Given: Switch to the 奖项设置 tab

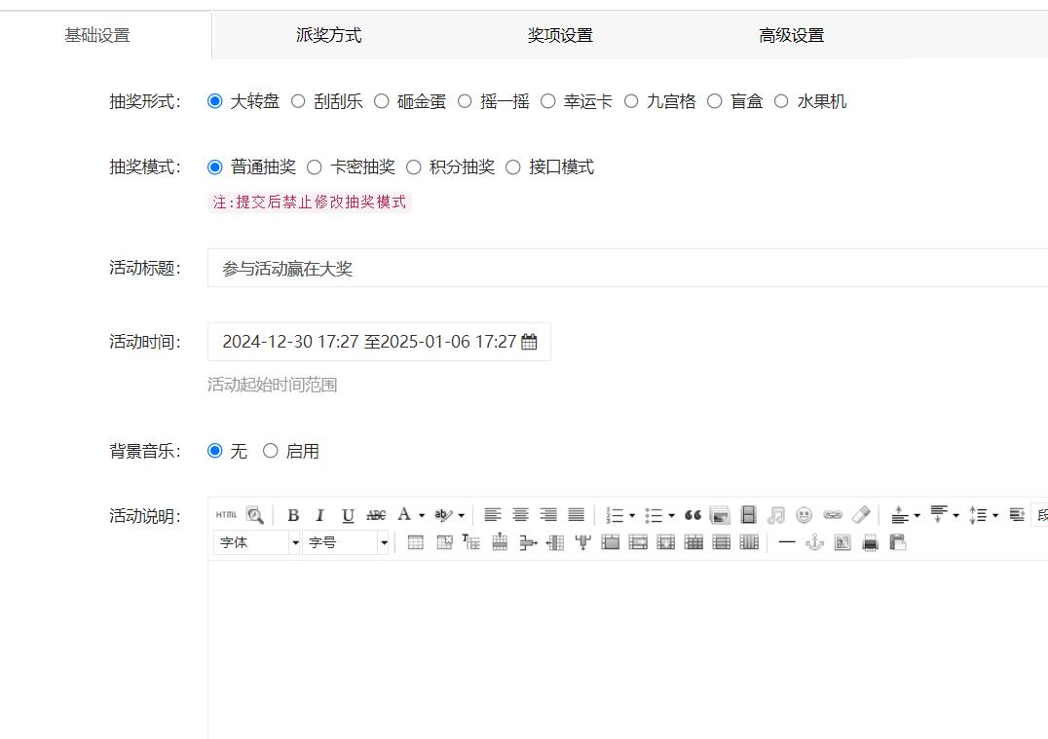Looking at the screenshot, I should click(x=558, y=33).
